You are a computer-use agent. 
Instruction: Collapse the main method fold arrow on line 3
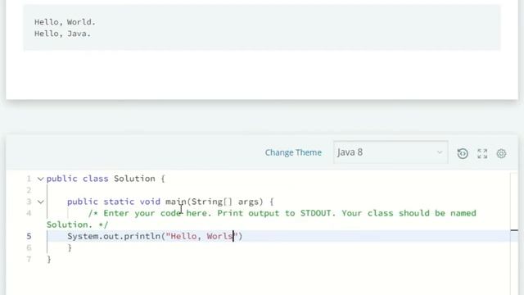pyautogui.click(x=40, y=202)
